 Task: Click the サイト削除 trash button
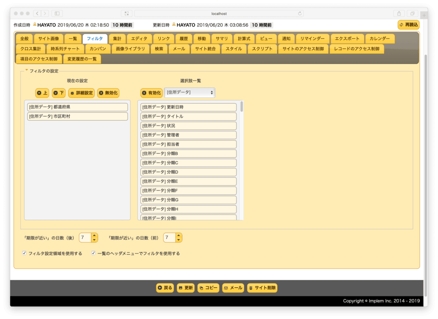pyautogui.click(x=262, y=288)
